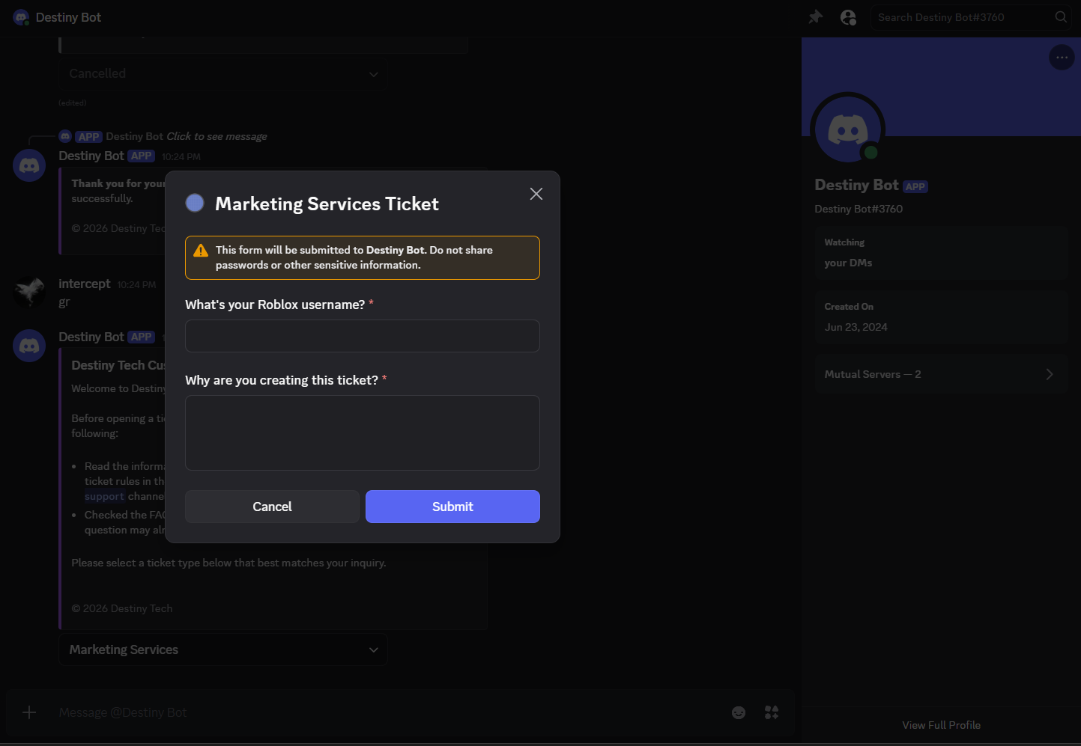Close the Marketing Services Ticket dialog
This screenshot has width=1081, height=746.
coord(536,194)
